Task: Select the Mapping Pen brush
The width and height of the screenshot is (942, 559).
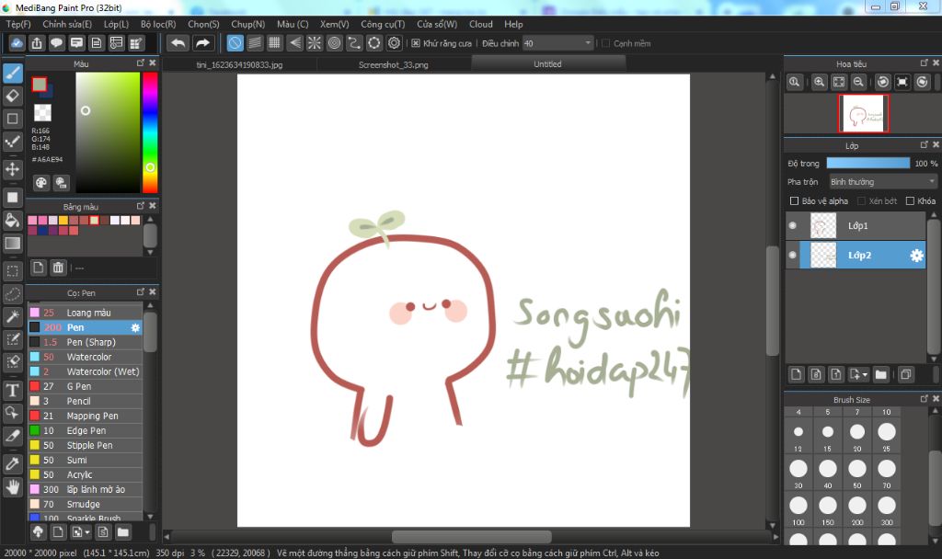Action: click(86, 416)
